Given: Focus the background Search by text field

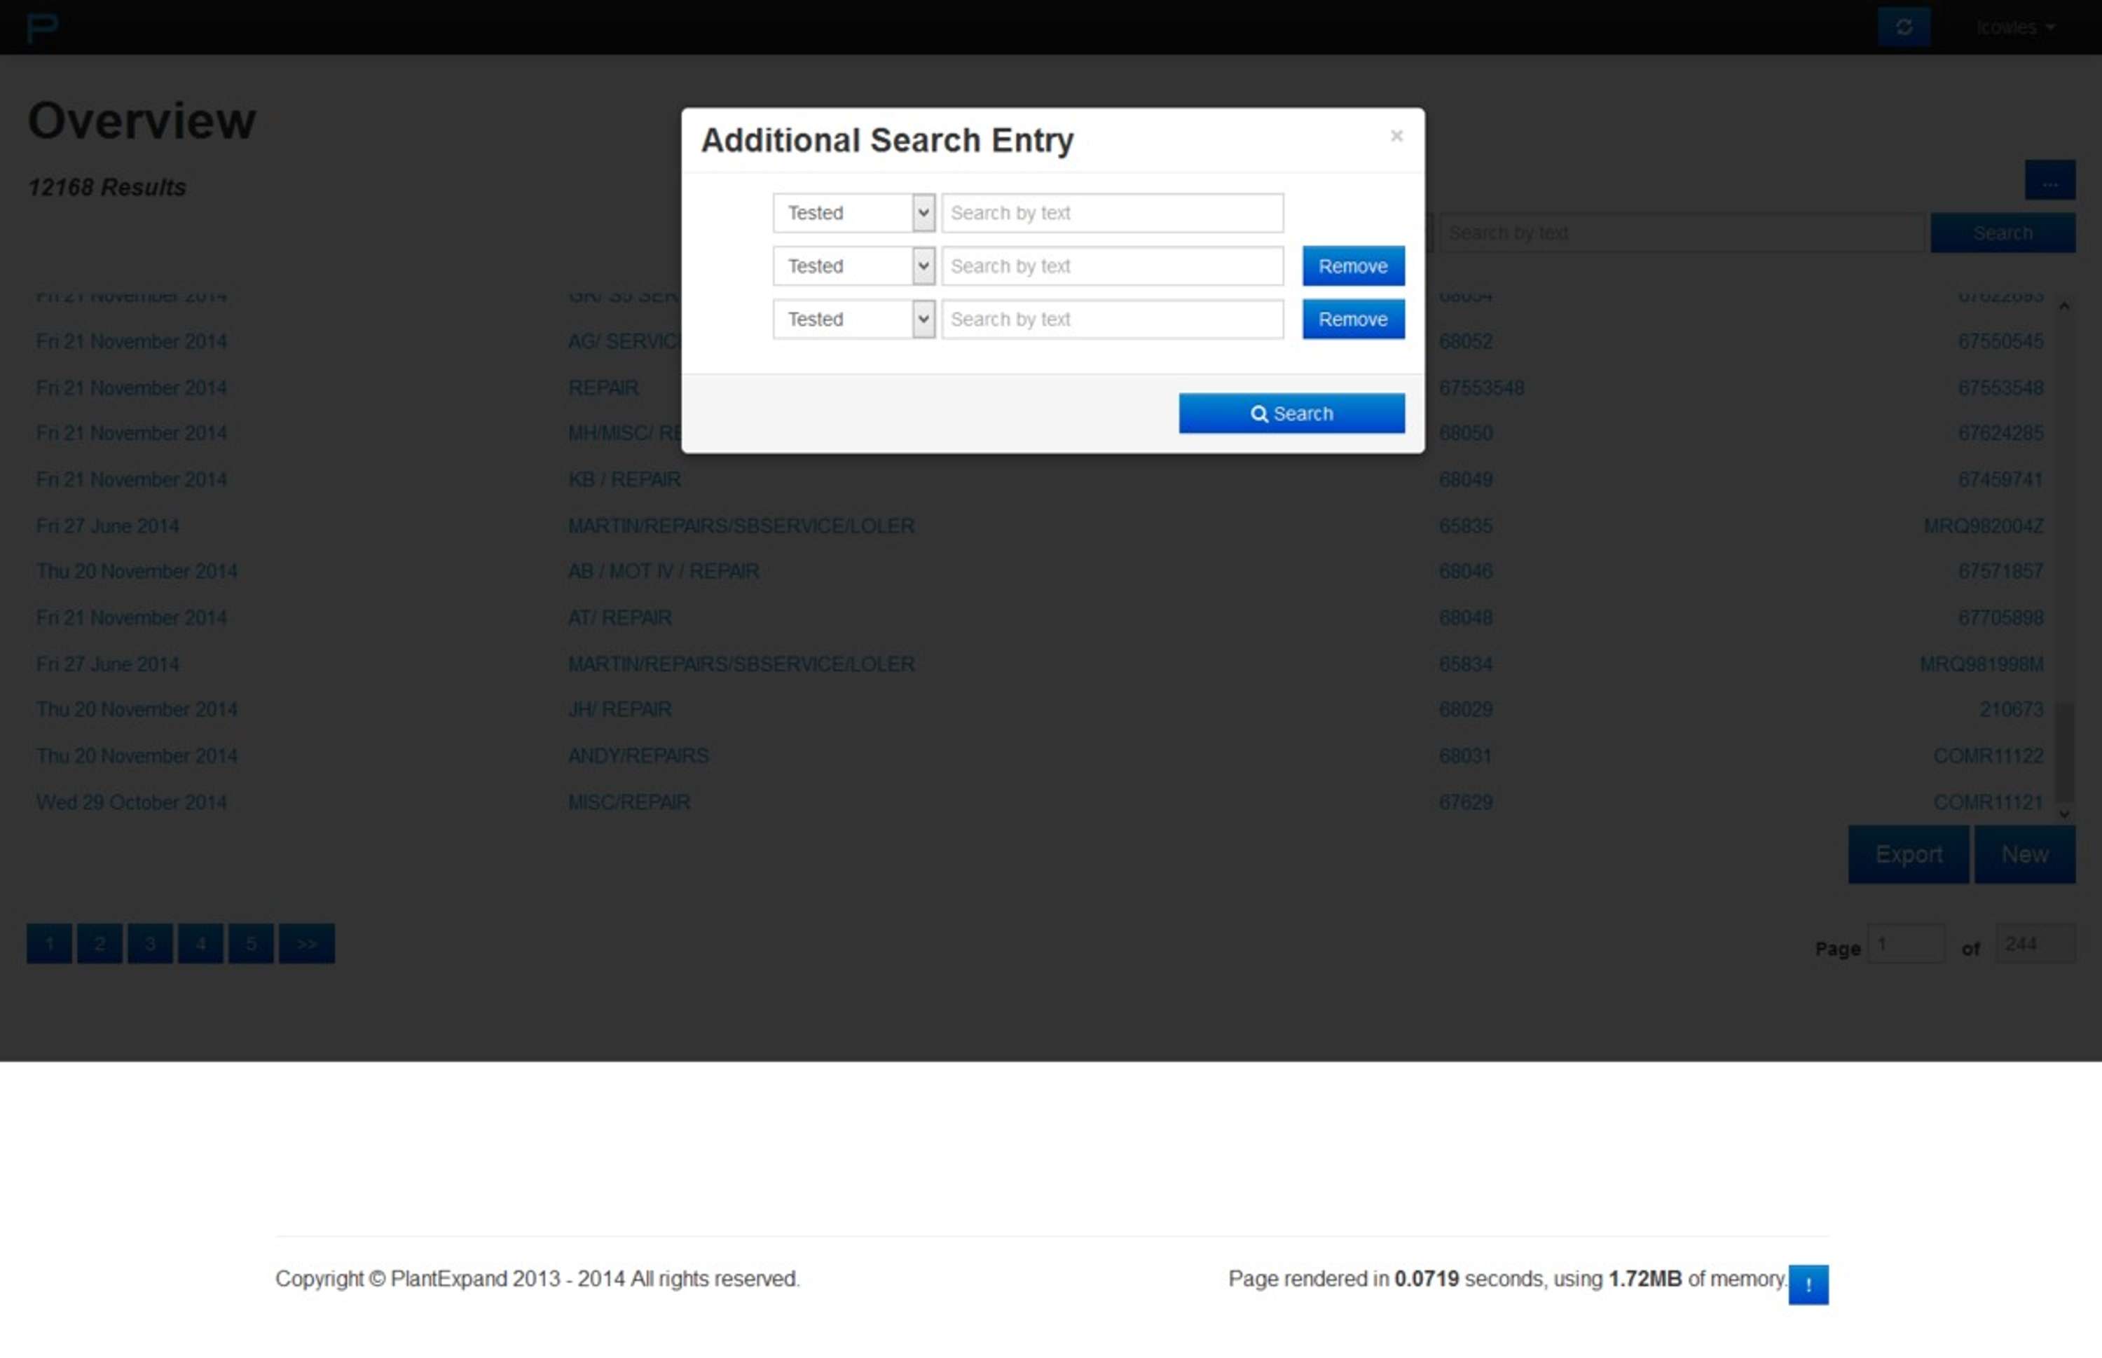Looking at the screenshot, I should 1682,233.
